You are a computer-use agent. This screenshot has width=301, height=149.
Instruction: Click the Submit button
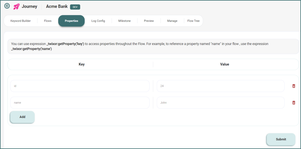click(x=281, y=139)
